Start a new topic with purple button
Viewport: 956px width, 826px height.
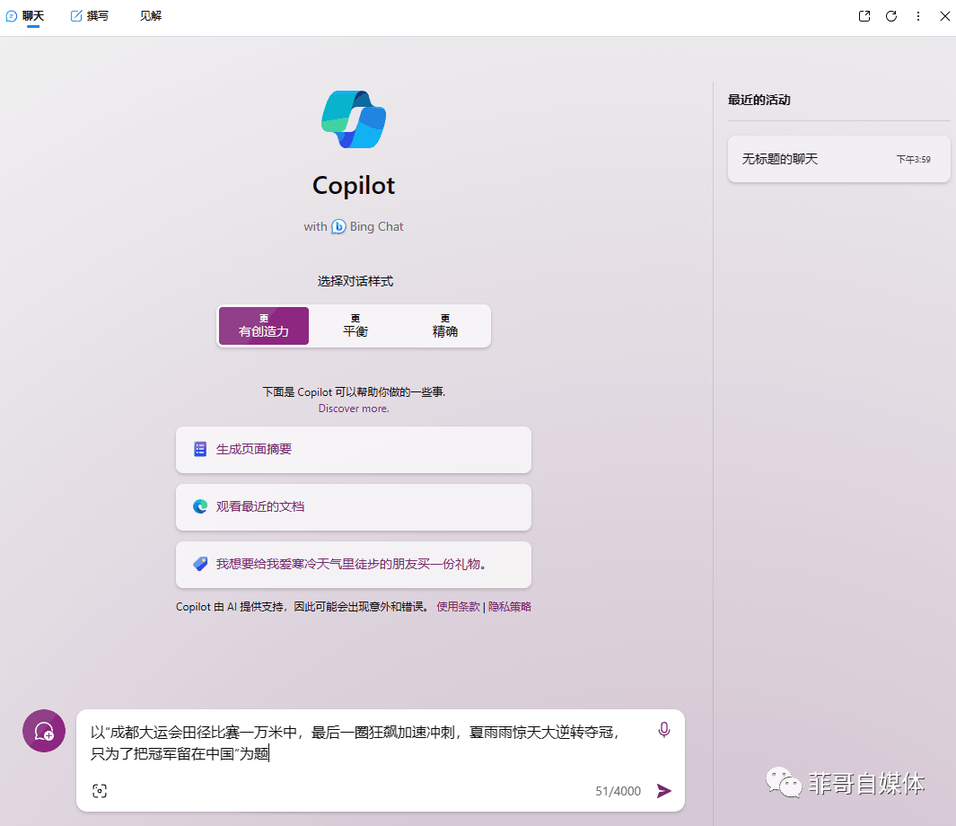(44, 731)
